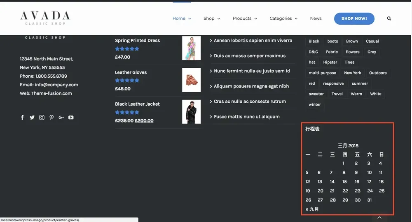
Task: Select the New York tag
Action: (353, 73)
